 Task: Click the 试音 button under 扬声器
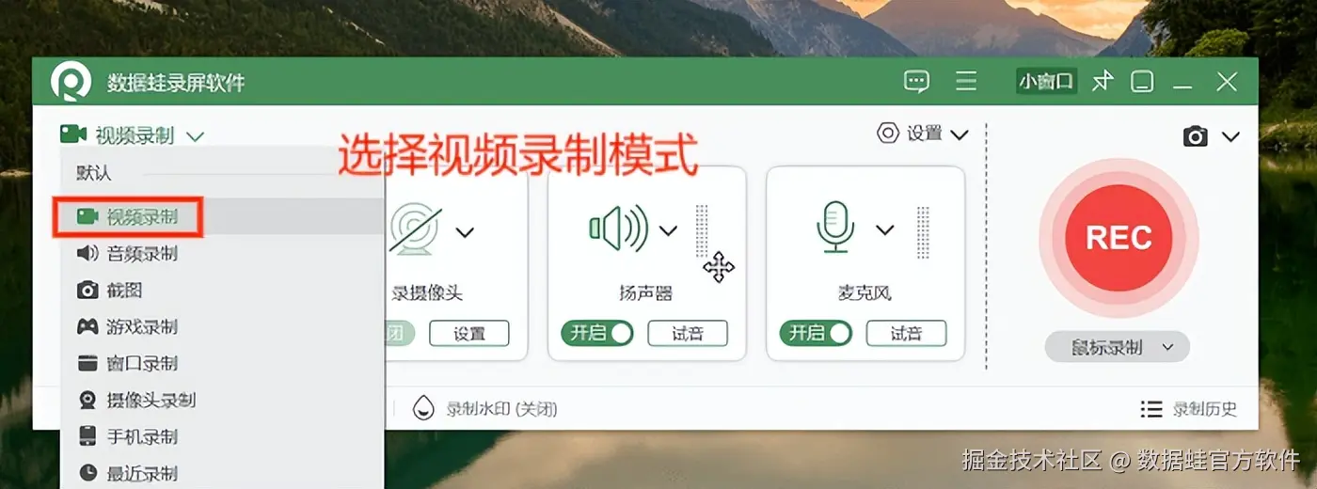[x=688, y=333]
